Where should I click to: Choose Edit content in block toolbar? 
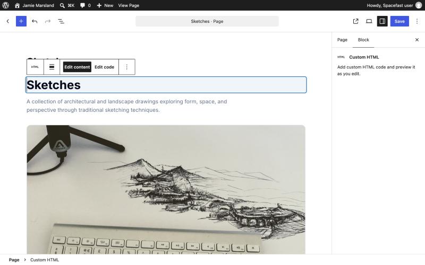77,67
